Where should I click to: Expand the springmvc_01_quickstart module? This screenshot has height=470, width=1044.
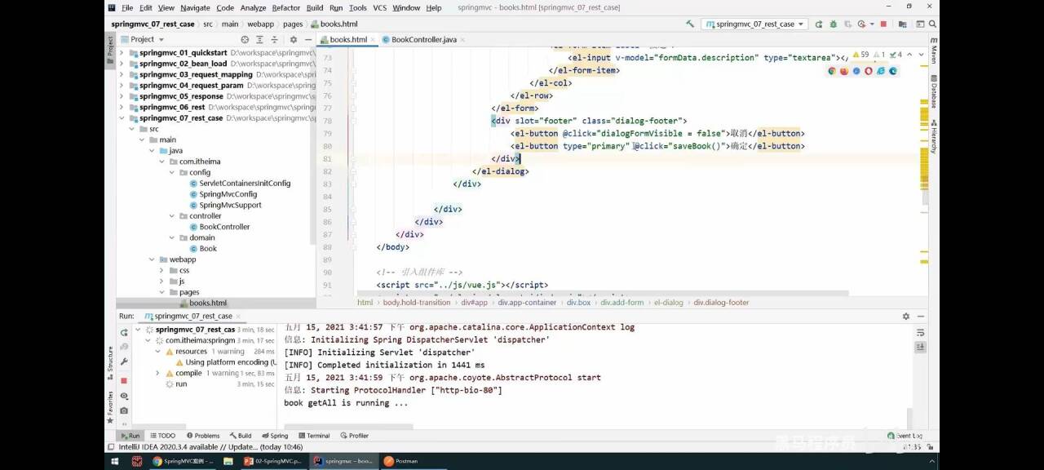pyautogui.click(x=122, y=53)
